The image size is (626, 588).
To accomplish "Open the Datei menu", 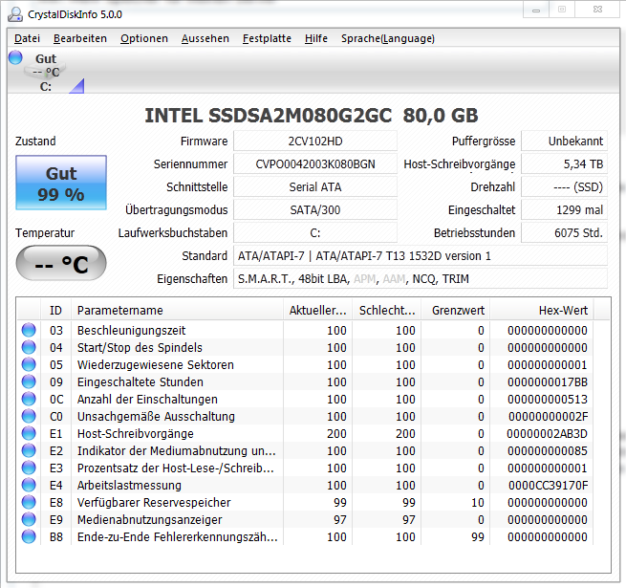I will (27, 38).
